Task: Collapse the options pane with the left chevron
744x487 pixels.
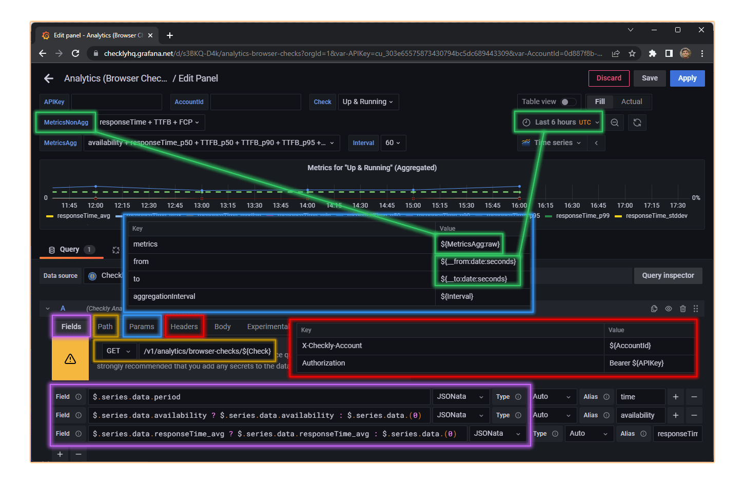Action: pos(596,143)
